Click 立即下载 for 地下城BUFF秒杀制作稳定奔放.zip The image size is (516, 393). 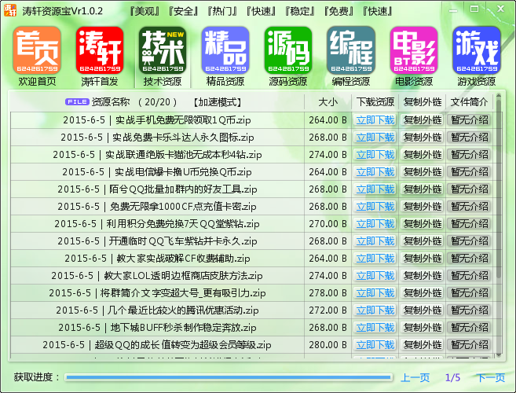375,328
